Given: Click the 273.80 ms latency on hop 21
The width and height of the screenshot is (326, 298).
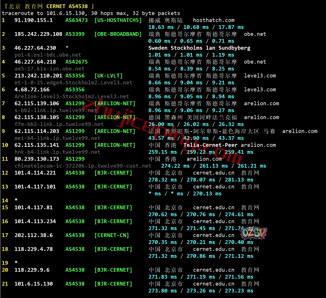Looking at the screenshot, I should point(163,291).
